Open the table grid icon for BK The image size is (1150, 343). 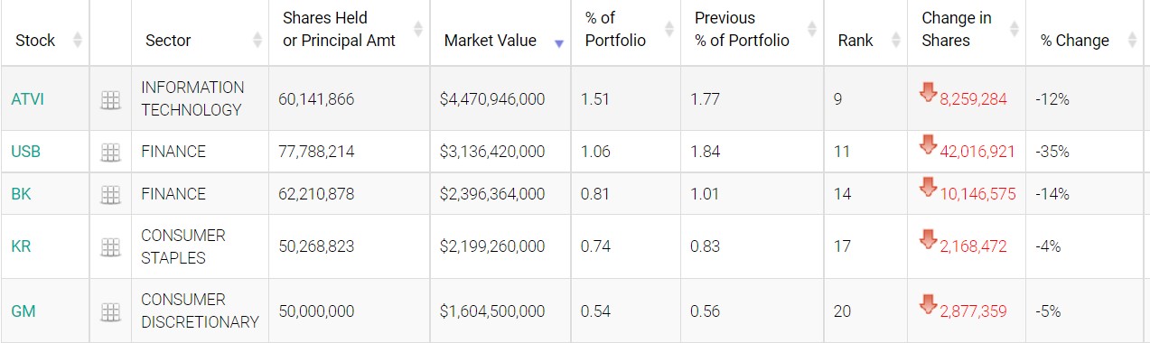tap(110, 195)
